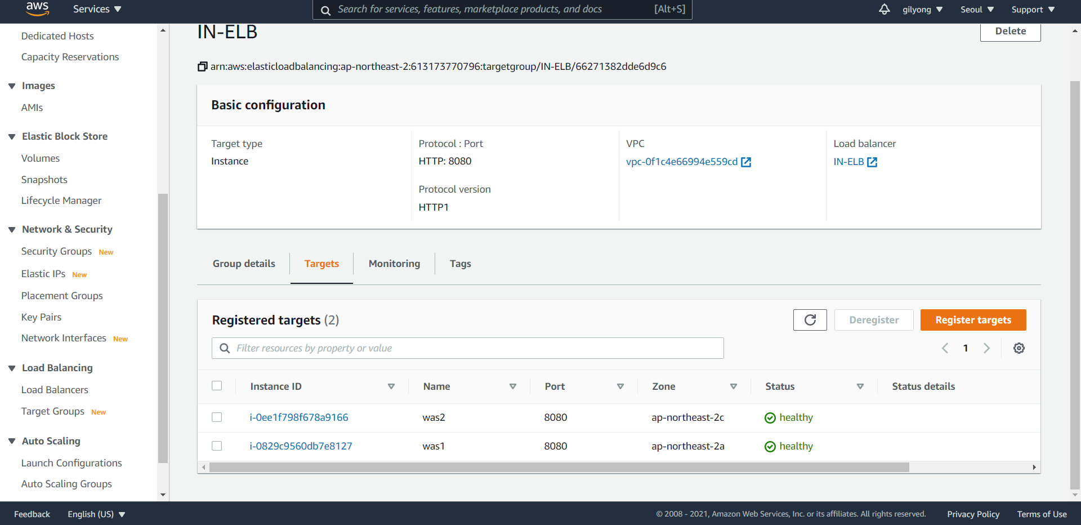Viewport: 1081px width, 525px height.
Task: Open Capacity Reservations in sidebar
Action: (x=70, y=57)
